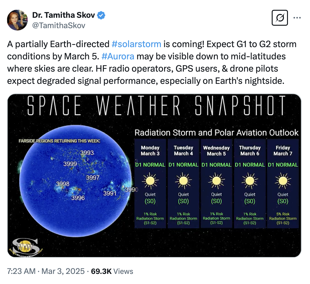Click Dr. Tamitha Skov's profile avatar
Image resolution: width=310 pixels, height=284 pixels.
[17, 20]
